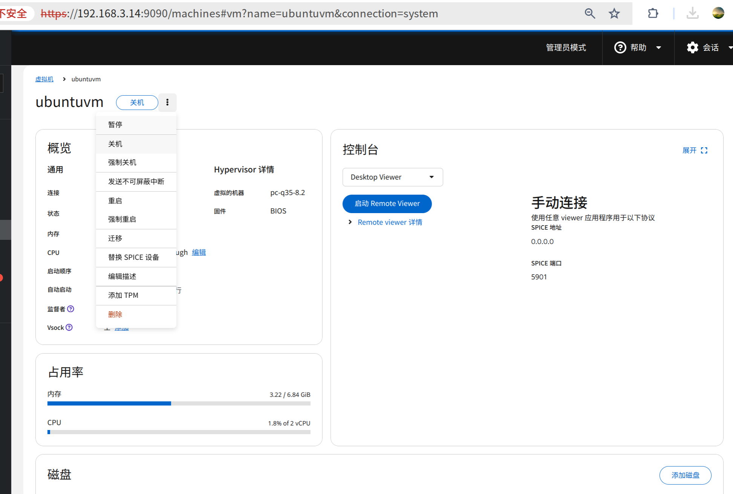Image resolution: width=733 pixels, height=494 pixels.
Task: Select 重启 from the menu
Action: coord(136,201)
